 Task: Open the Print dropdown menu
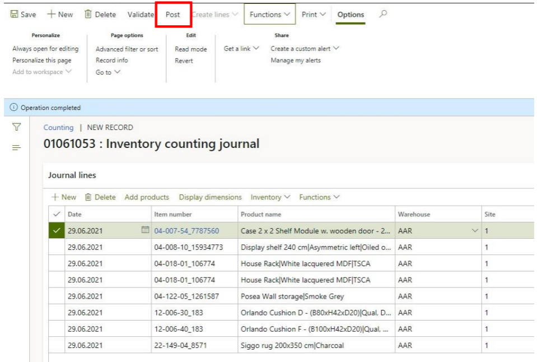[314, 15]
